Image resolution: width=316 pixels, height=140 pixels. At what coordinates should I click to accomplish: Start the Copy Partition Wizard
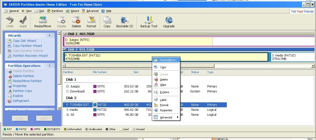(x=27, y=46)
